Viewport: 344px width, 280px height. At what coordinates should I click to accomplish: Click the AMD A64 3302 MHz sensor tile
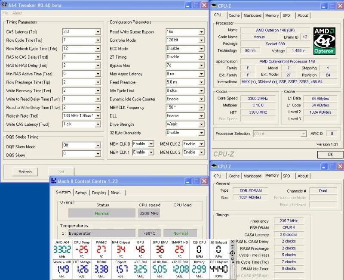coord(62,249)
